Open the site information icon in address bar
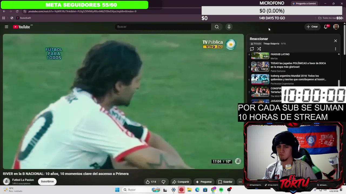Screen dimensions: 346x194 25,11
